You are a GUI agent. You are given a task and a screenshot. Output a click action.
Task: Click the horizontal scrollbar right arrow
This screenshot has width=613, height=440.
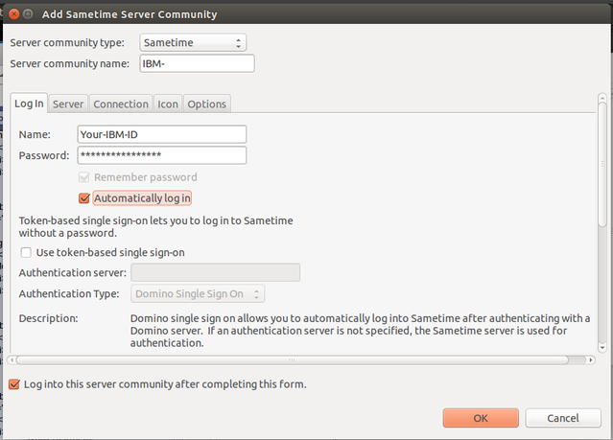[591, 359]
